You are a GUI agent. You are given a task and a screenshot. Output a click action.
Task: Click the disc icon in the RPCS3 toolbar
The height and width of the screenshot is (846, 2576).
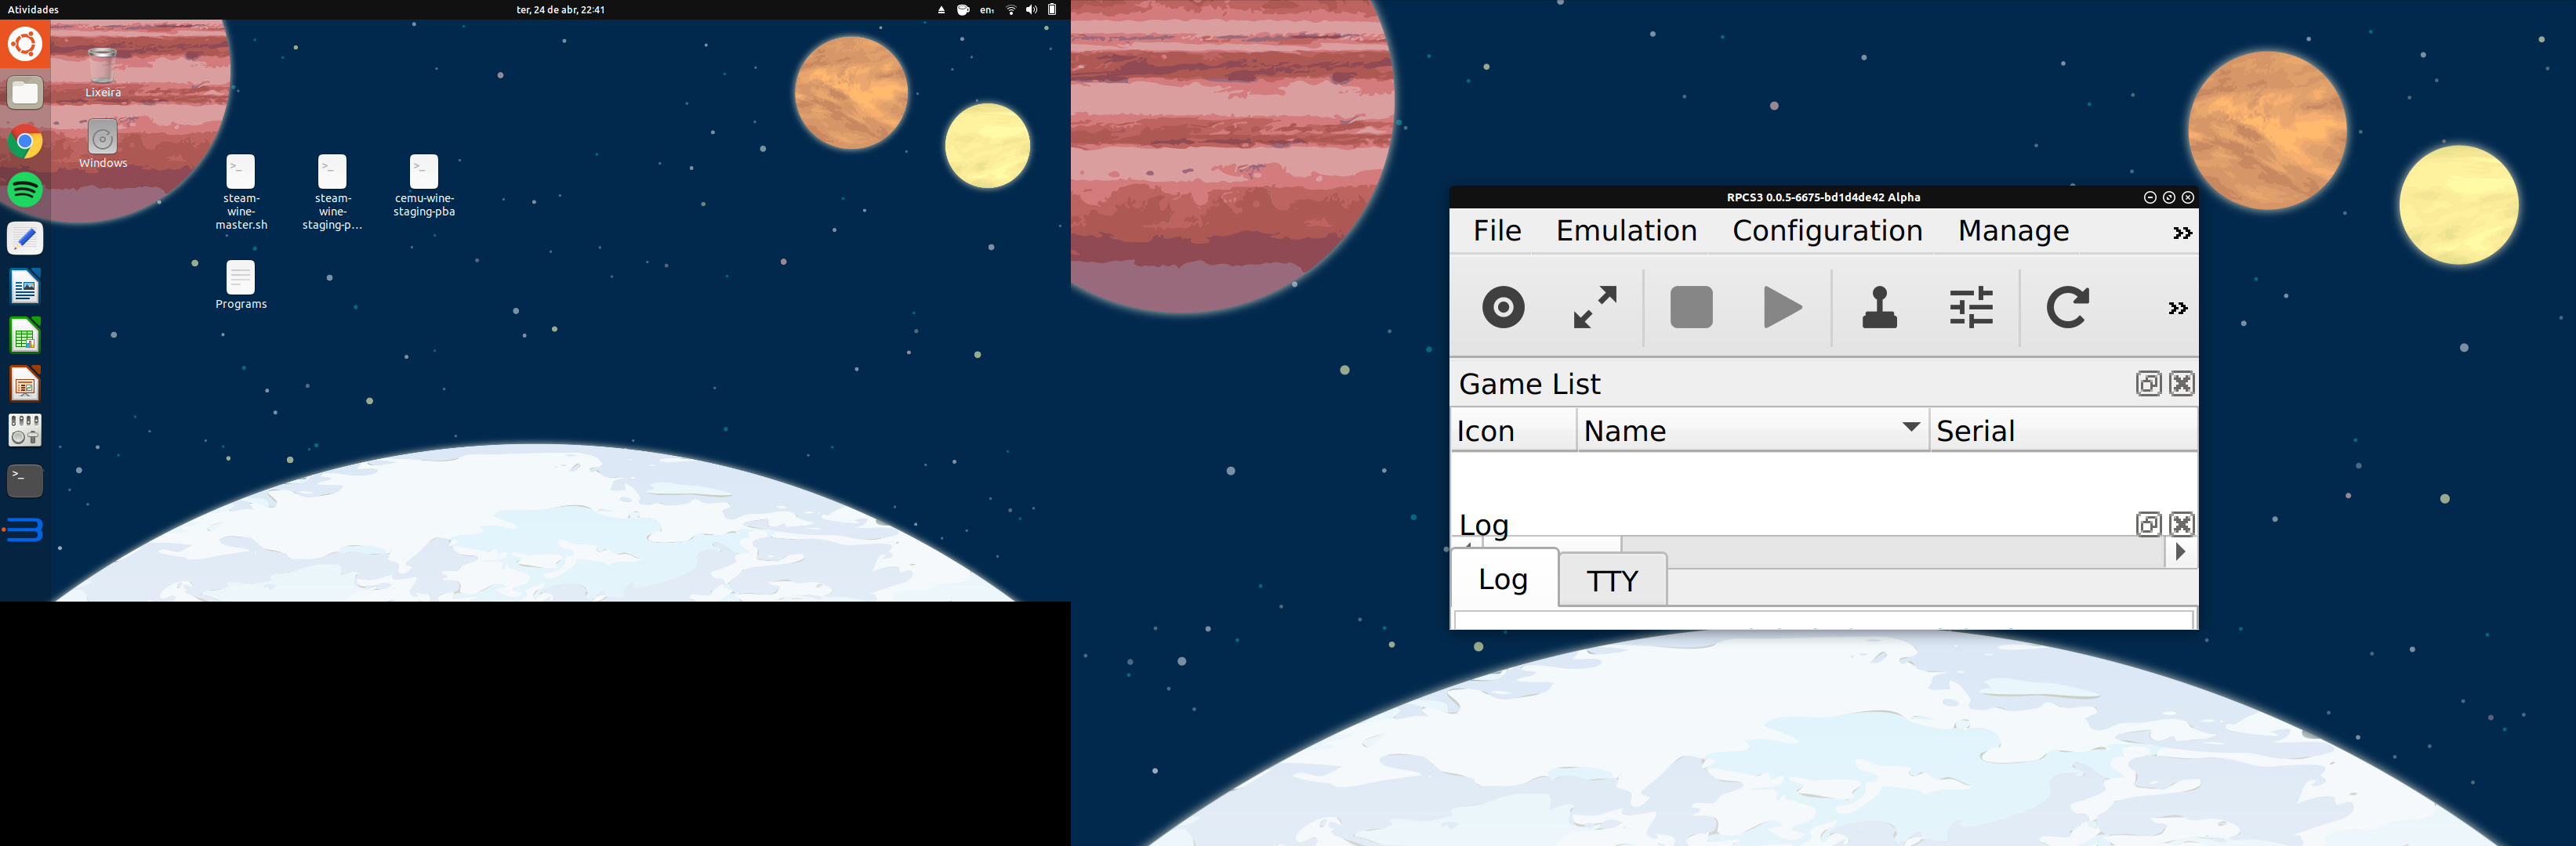point(1502,306)
